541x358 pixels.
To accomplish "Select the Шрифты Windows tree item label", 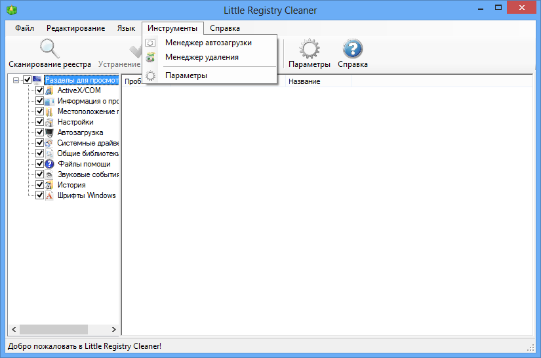I will click(87, 195).
